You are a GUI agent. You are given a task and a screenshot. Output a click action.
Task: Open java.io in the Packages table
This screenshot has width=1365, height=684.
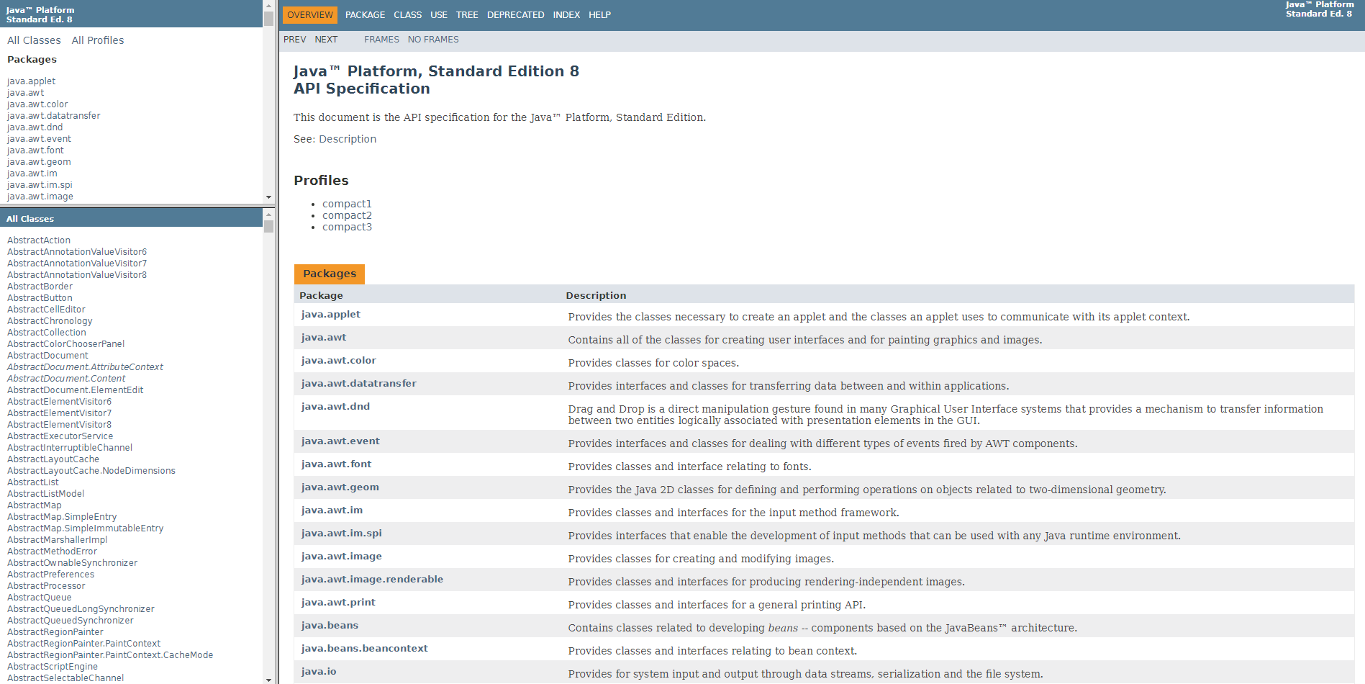pyautogui.click(x=319, y=672)
